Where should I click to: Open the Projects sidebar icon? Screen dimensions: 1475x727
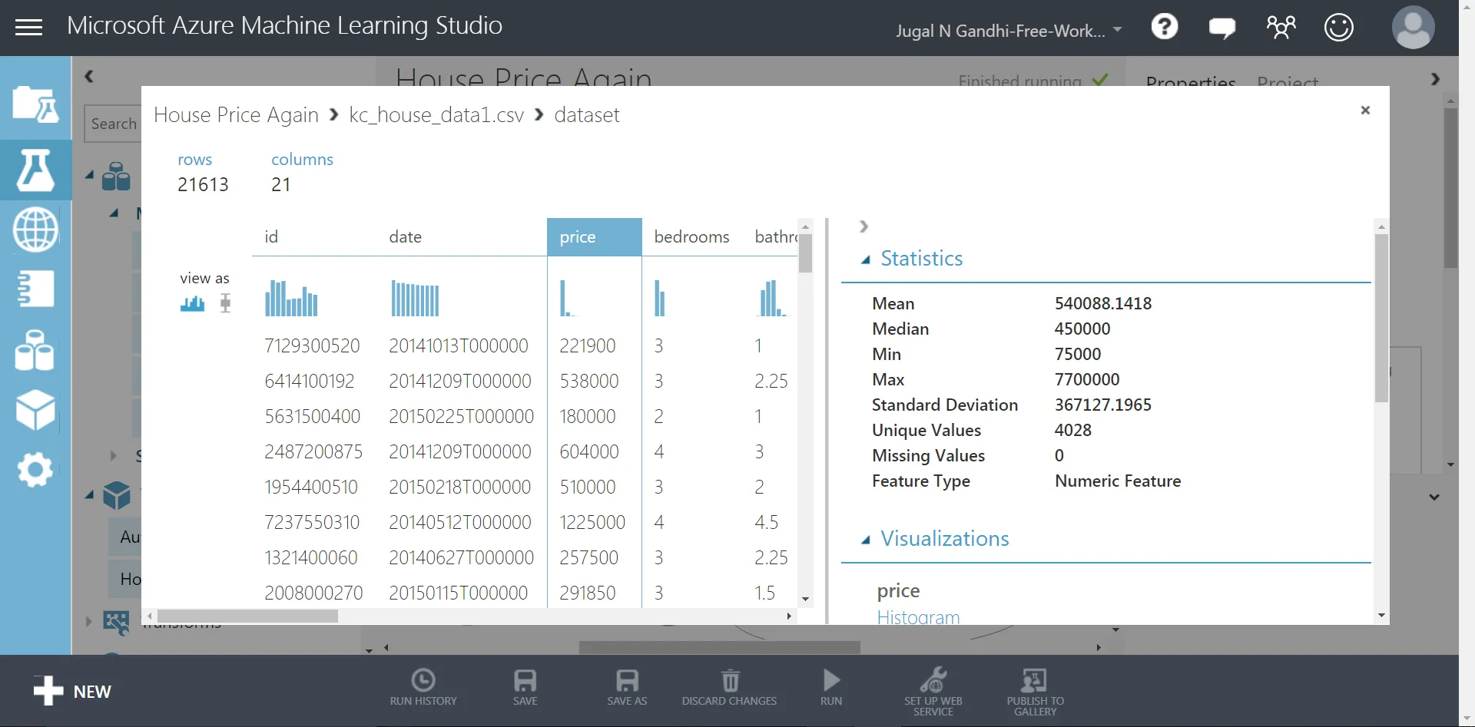tap(35, 104)
